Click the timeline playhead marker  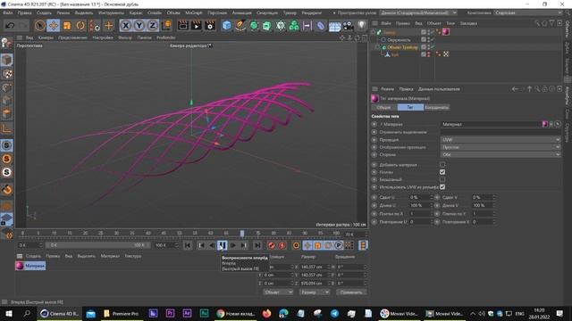(x=242, y=234)
